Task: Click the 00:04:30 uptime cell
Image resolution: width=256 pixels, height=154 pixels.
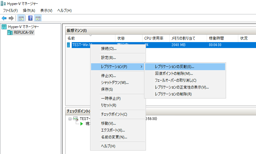Action: (x=215, y=45)
